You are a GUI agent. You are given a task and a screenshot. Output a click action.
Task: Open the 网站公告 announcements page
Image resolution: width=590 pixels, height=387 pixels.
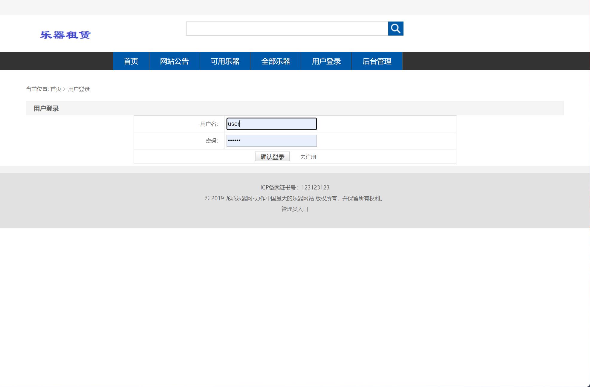(x=175, y=61)
